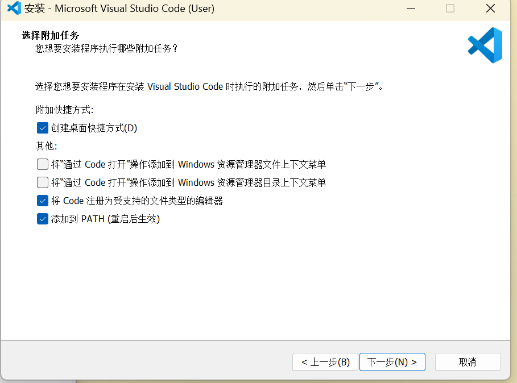Image resolution: width=517 pixels, height=383 pixels.
Task: Click the Next button (下一步(N) >)
Action: tap(392, 362)
